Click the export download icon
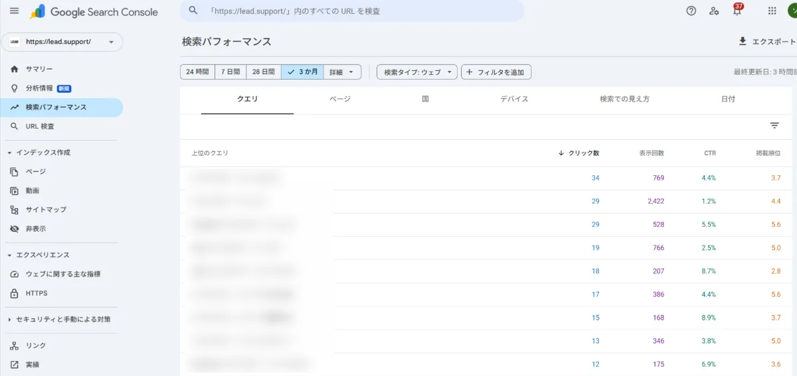The height and width of the screenshot is (376, 797). pos(743,41)
